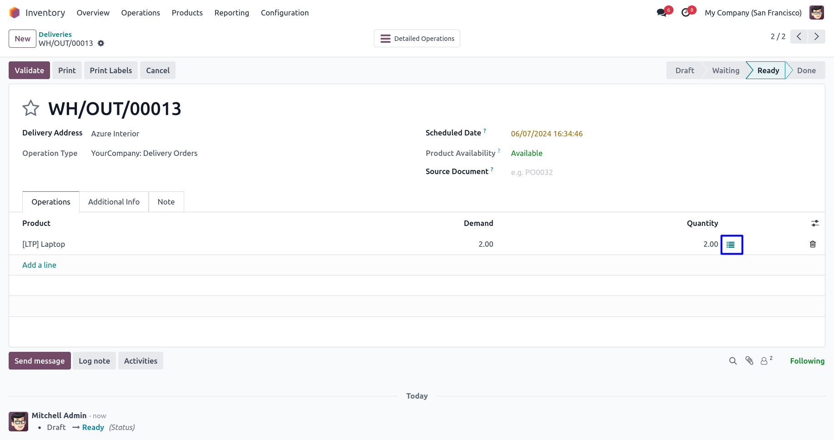Click the paperclip attachments icon
Image resolution: width=834 pixels, height=440 pixels.
[749, 361]
